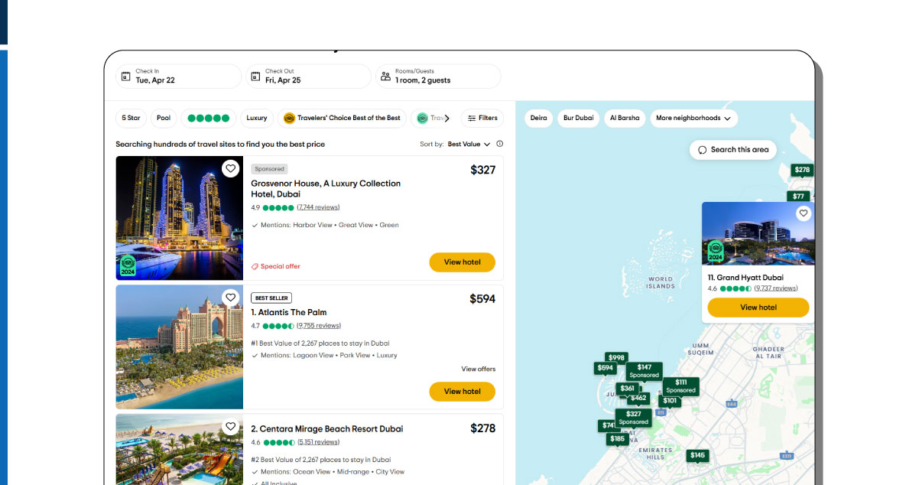The image size is (919, 485).
Task: Click the info icon beside Best Value sort
Action: click(x=499, y=144)
